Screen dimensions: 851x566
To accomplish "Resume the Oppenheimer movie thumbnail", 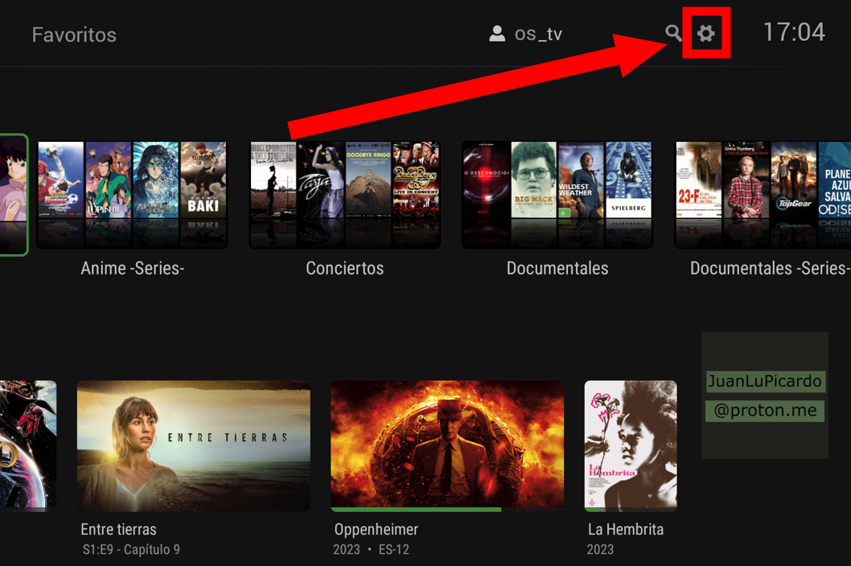I will pyautogui.click(x=447, y=444).
